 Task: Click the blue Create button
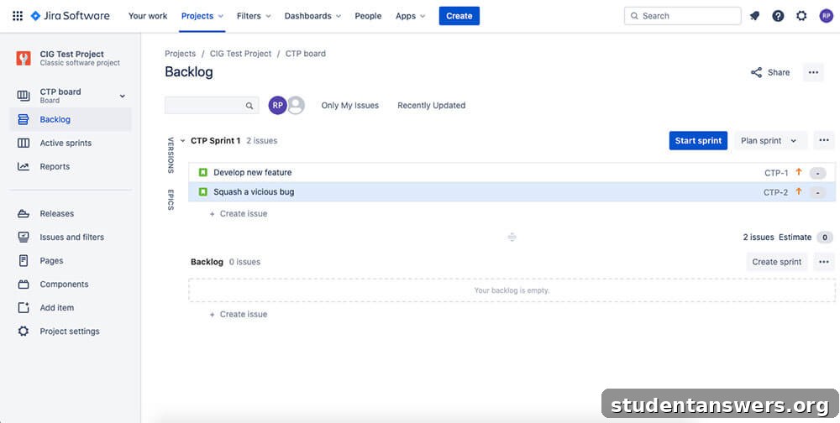coord(459,16)
